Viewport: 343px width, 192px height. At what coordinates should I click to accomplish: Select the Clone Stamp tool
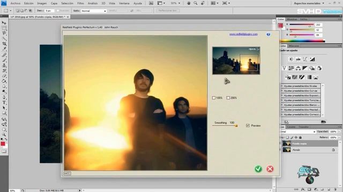[x=4, y=65]
